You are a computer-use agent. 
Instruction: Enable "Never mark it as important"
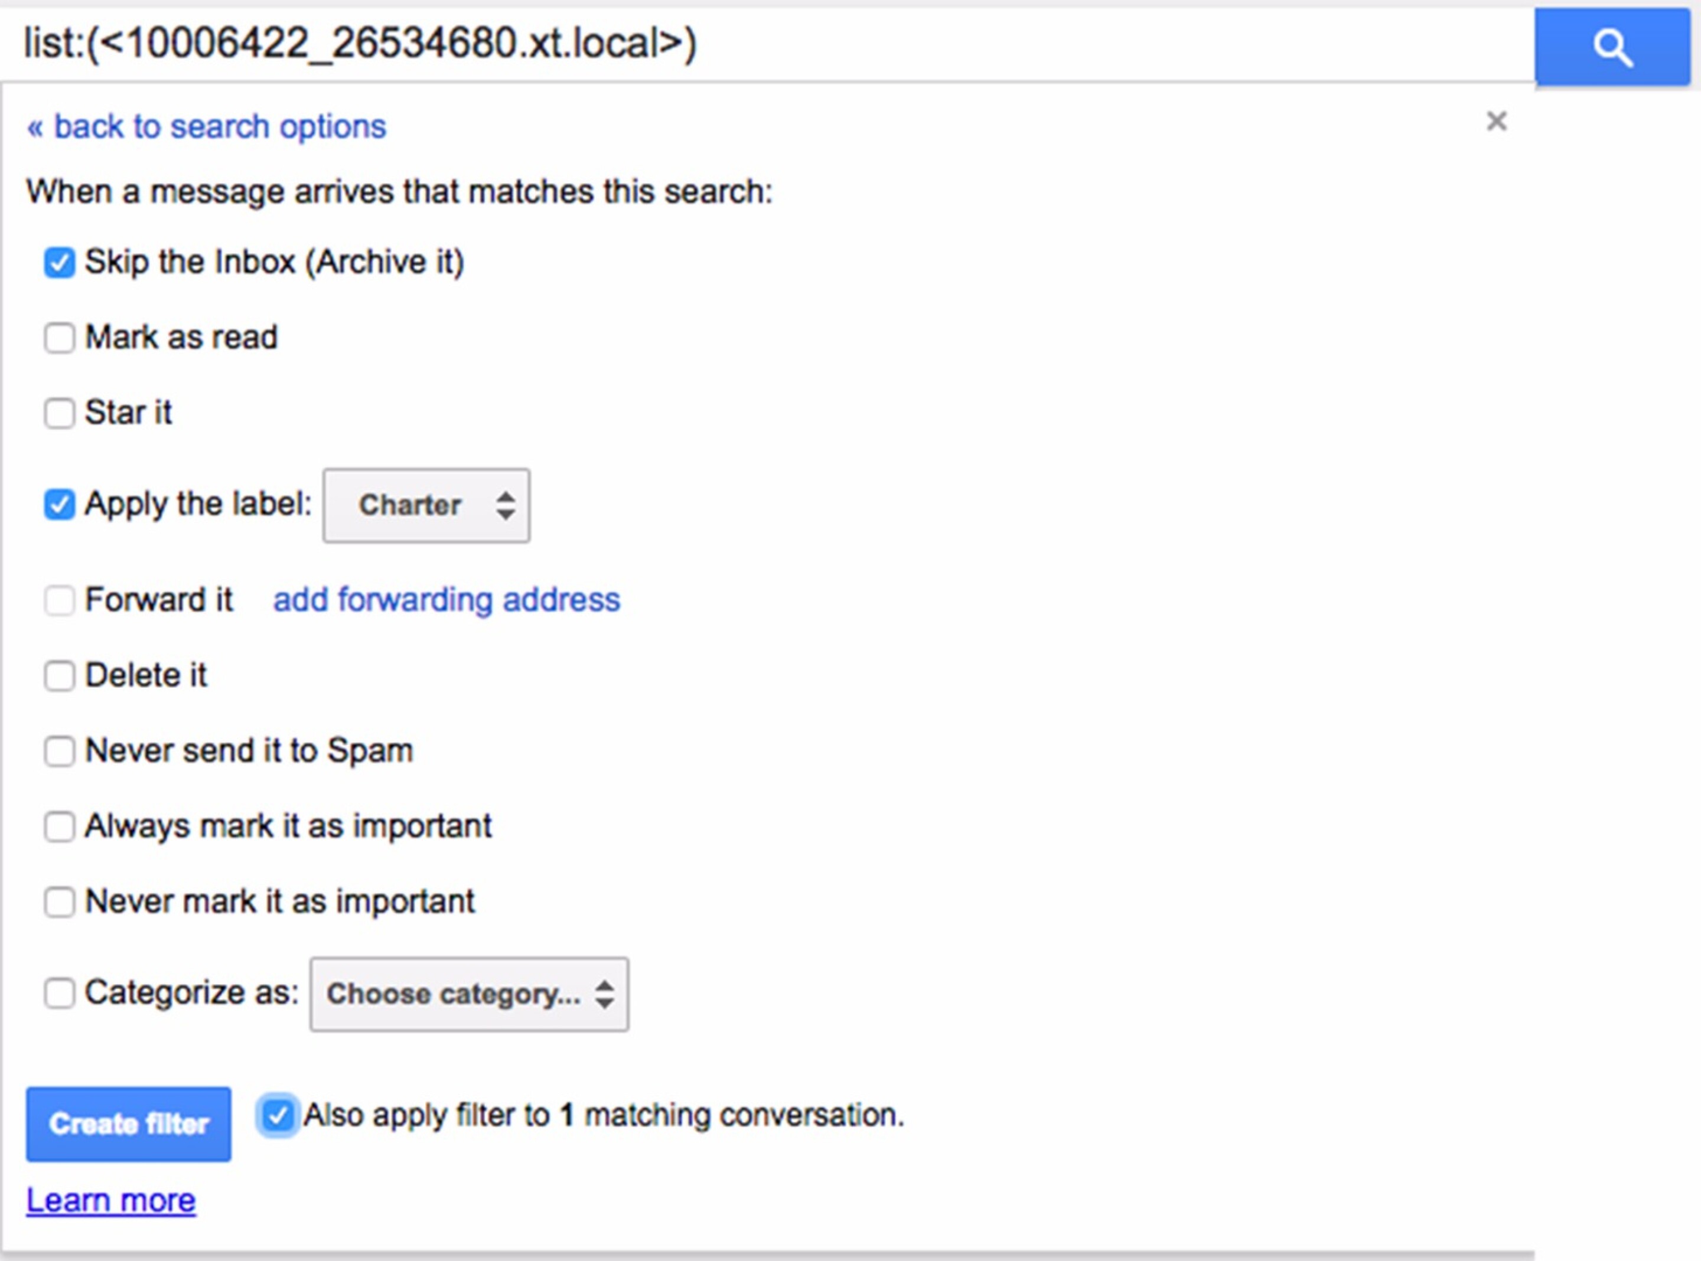pos(60,902)
